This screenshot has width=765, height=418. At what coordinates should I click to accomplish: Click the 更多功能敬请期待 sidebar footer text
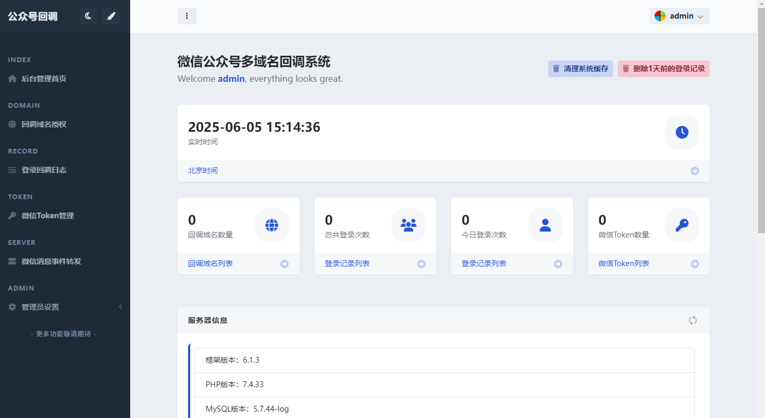[x=64, y=334]
